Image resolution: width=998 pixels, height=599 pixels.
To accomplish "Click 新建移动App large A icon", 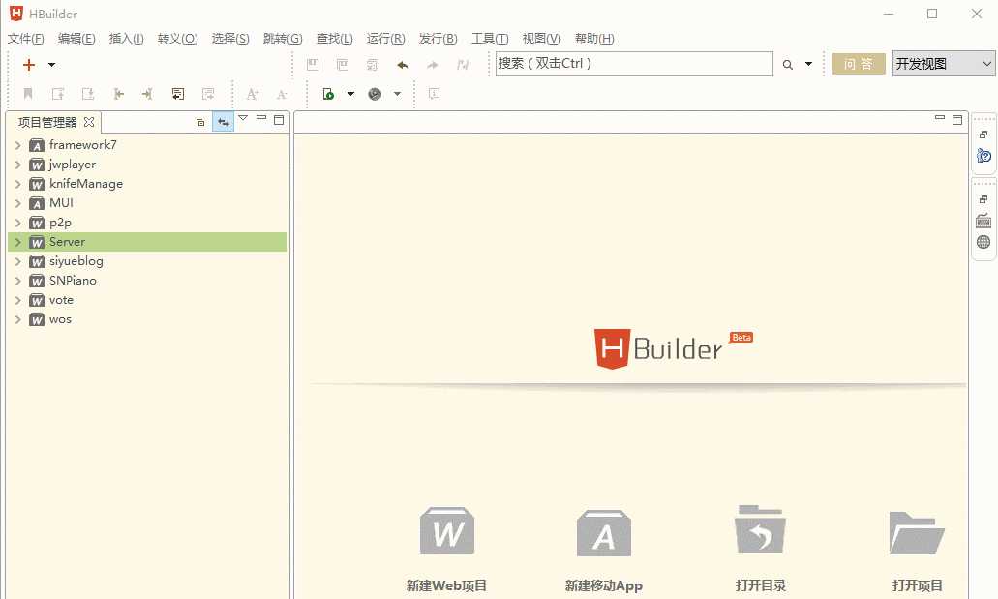I will point(603,533).
